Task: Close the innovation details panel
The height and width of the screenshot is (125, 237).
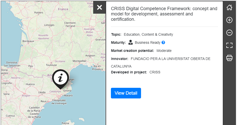Action: 100,7
